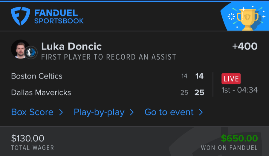
Task: Click the +400 odds value
Action: click(x=245, y=46)
